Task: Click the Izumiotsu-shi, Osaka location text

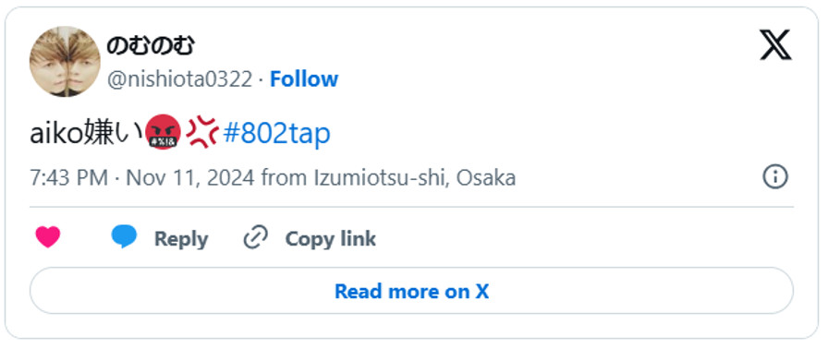Action: coord(415,177)
